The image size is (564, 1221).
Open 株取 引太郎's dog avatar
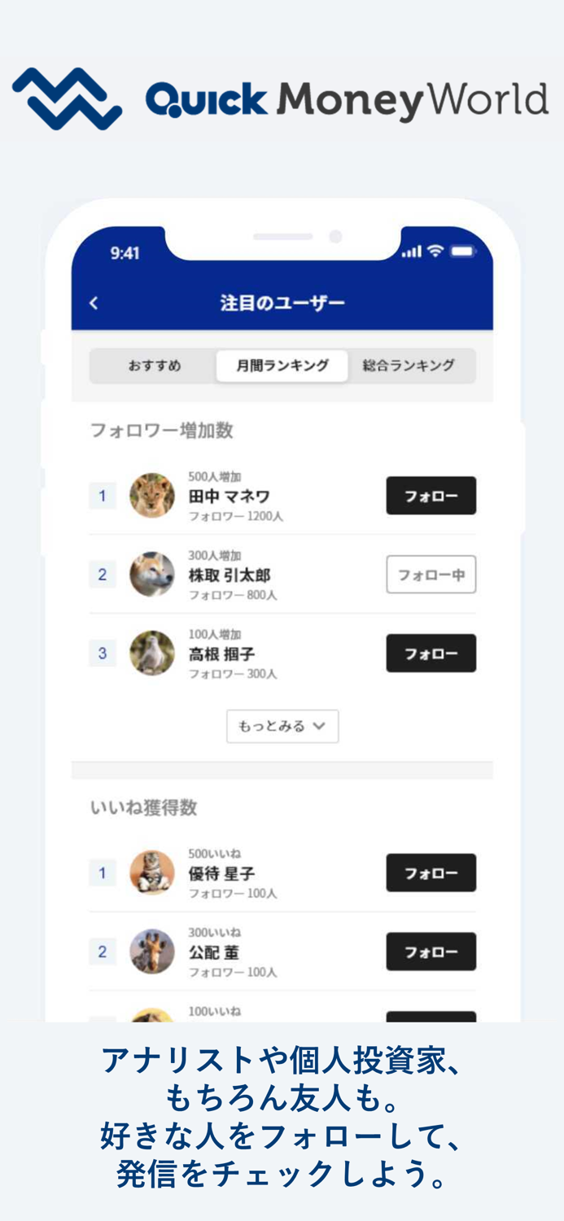pyautogui.click(x=152, y=575)
